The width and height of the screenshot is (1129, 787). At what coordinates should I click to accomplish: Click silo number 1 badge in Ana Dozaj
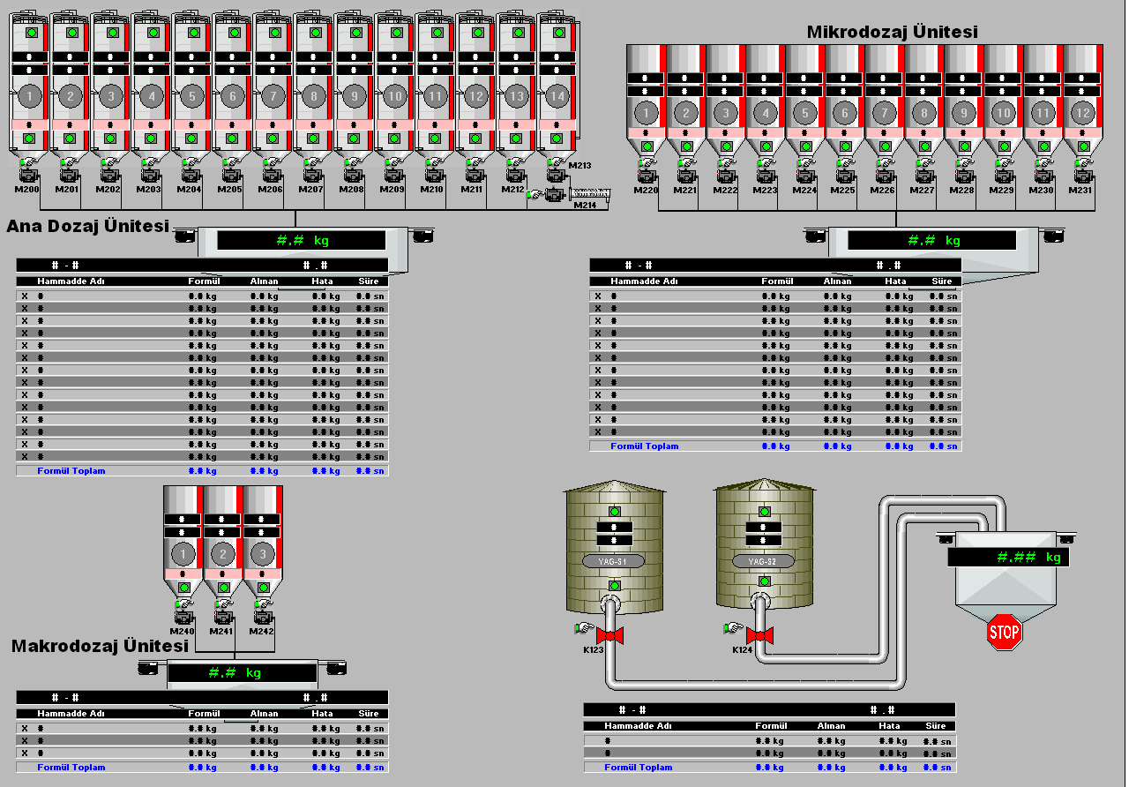coord(30,95)
